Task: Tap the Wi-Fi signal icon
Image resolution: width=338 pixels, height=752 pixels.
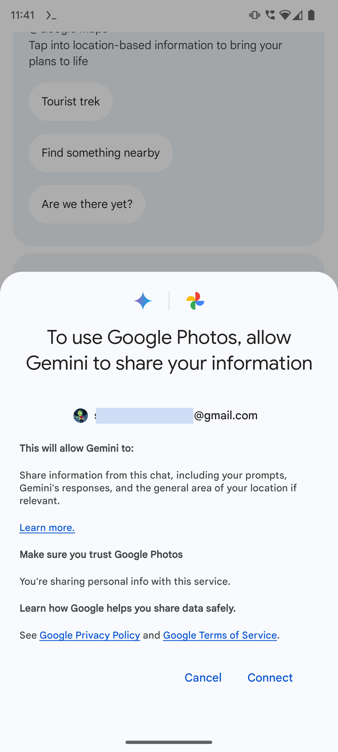Action: 285,15
